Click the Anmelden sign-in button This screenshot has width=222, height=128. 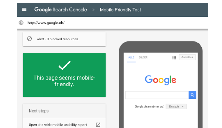pyautogui.click(x=187, y=57)
